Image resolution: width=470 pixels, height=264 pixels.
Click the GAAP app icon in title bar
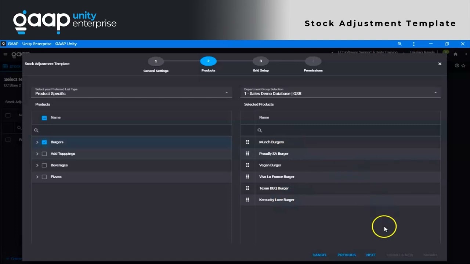[4, 44]
